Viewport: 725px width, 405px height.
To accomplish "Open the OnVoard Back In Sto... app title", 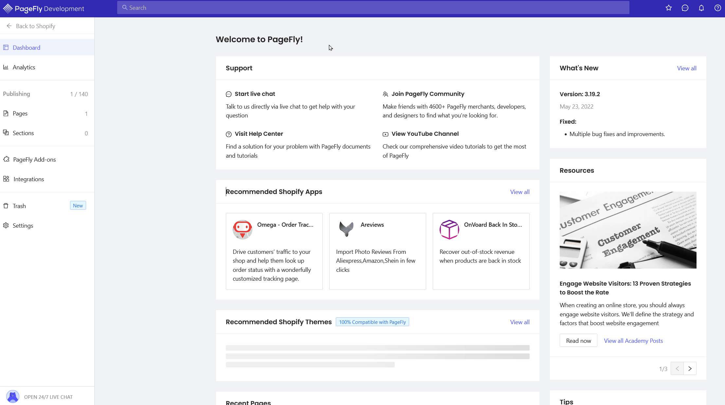I will pos(493,224).
